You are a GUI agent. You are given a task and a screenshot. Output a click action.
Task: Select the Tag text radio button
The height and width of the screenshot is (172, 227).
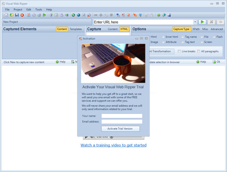[183, 42]
